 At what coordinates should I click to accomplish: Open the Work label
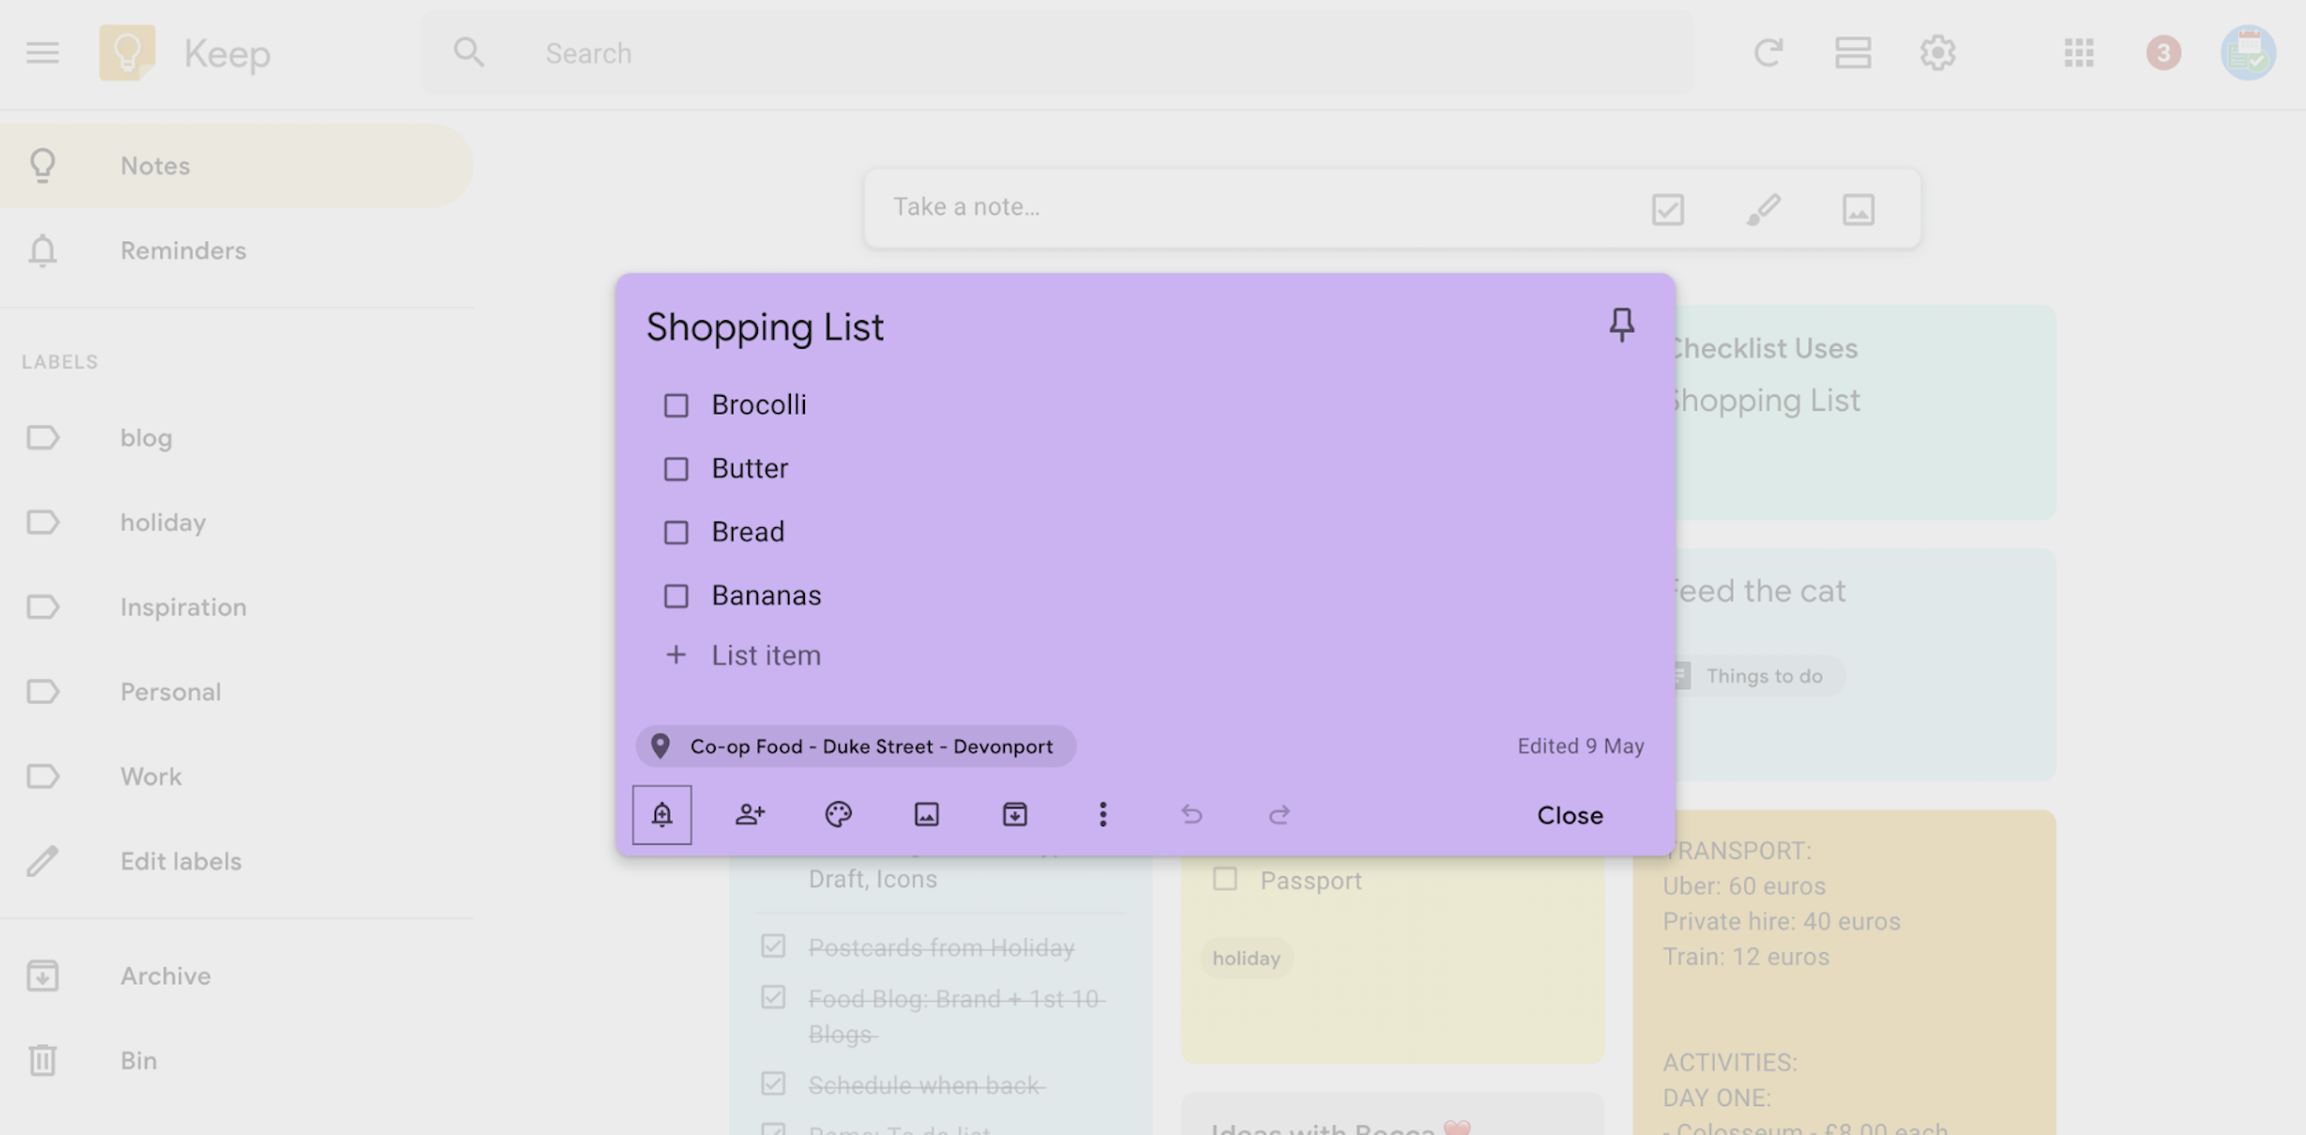235,777
